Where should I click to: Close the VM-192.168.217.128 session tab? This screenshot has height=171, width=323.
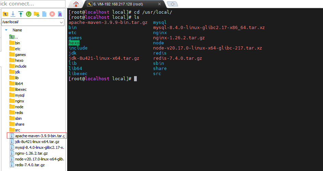159,4
